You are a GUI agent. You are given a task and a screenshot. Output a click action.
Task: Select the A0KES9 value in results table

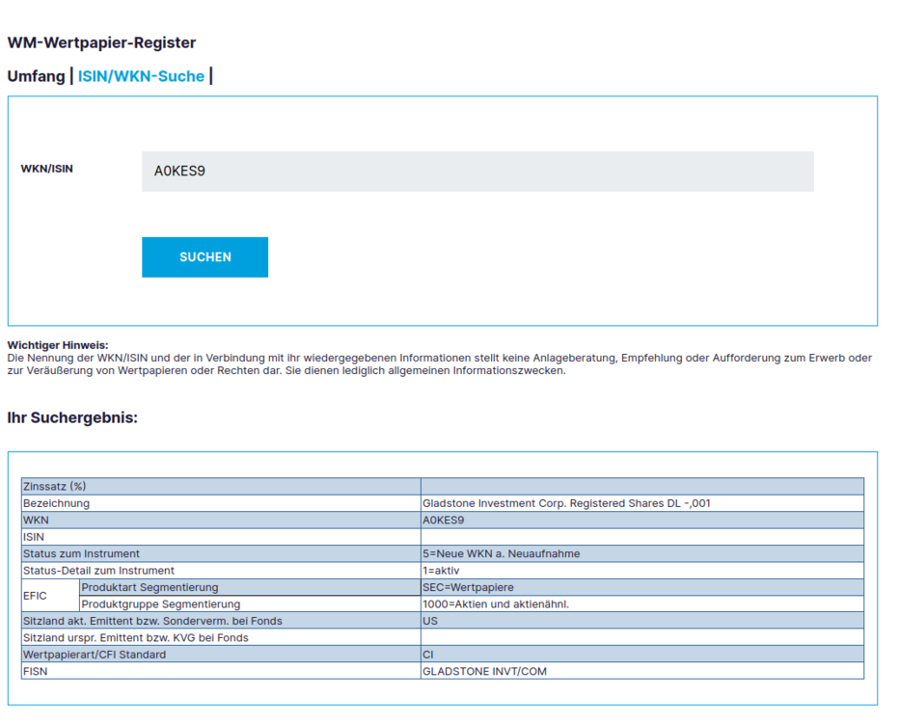click(x=443, y=520)
